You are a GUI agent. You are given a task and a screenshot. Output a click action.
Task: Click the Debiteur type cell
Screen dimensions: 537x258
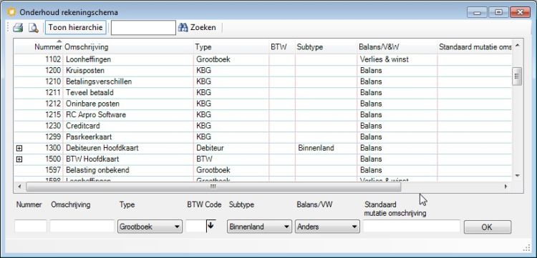coord(210,149)
